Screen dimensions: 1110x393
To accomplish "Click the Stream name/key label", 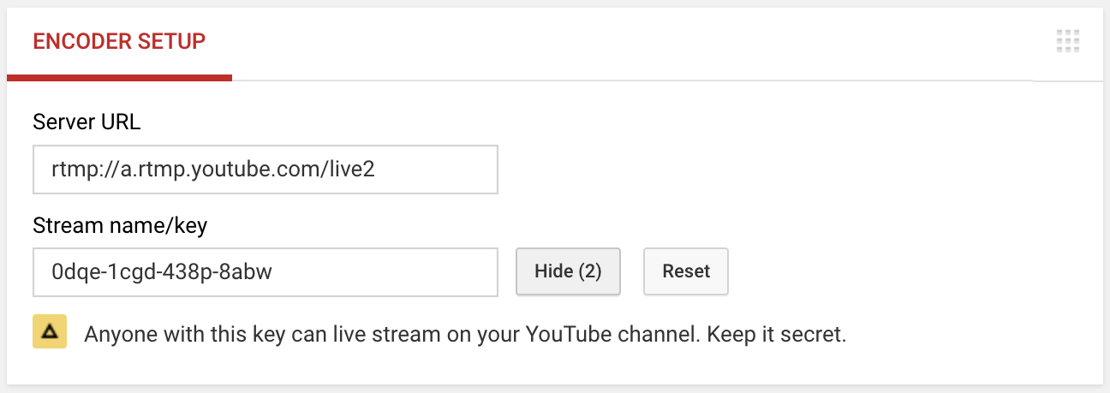I will [120, 226].
